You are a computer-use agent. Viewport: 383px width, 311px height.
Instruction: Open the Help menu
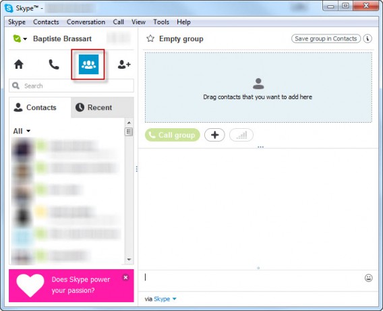coord(183,22)
